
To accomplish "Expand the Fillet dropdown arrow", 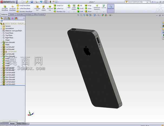I will [x=69, y=12].
